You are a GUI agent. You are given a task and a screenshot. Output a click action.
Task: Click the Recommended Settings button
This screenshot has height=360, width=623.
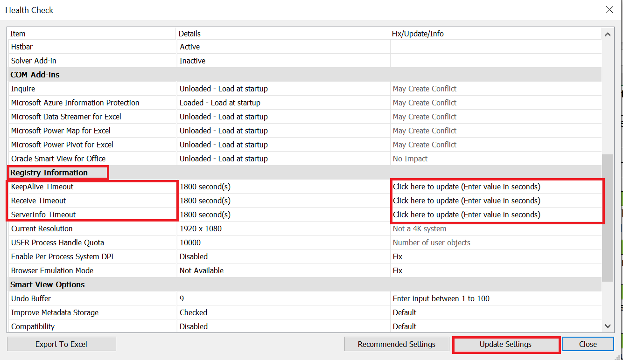(x=396, y=344)
